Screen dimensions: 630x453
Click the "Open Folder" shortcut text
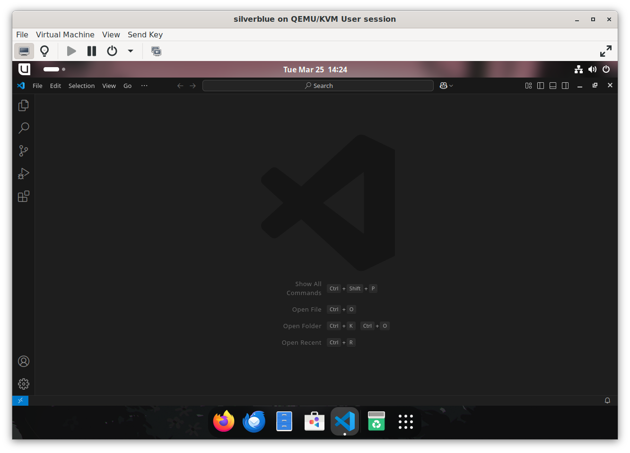pos(302,326)
